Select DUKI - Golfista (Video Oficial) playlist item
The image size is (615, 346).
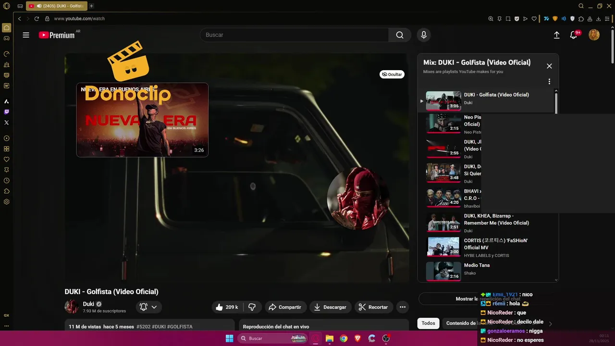(486, 100)
